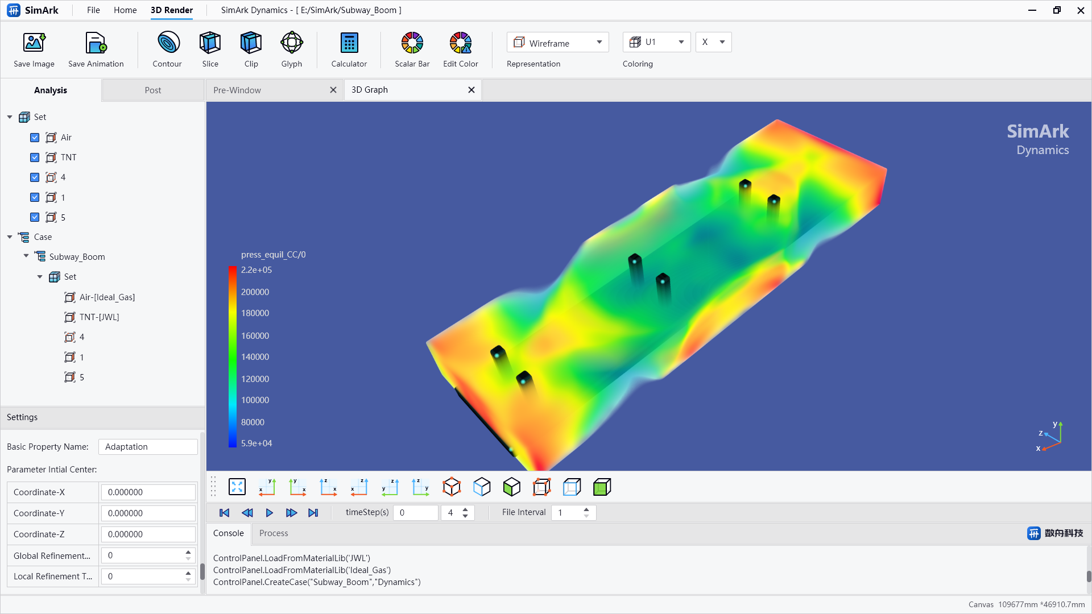
Task: Set view to negative-X Y axis orientation
Action: click(267, 487)
